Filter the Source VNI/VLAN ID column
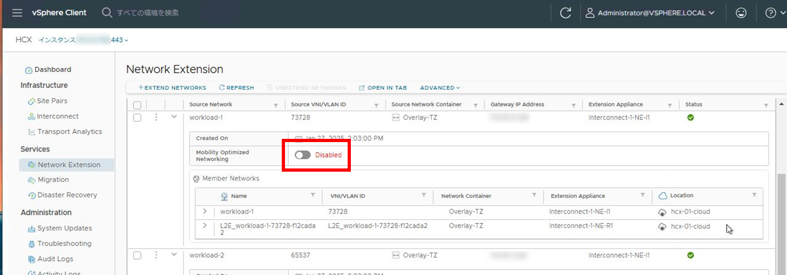The width and height of the screenshot is (787, 275). click(377, 105)
